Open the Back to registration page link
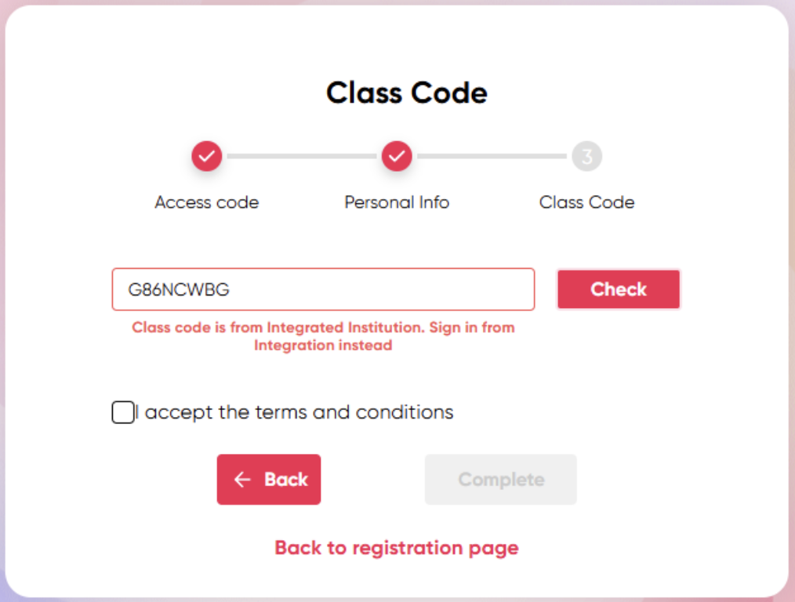 [397, 547]
